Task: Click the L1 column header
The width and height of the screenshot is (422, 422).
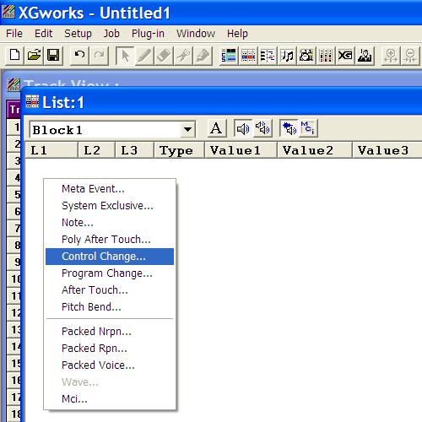Action: pyautogui.click(x=51, y=150)
